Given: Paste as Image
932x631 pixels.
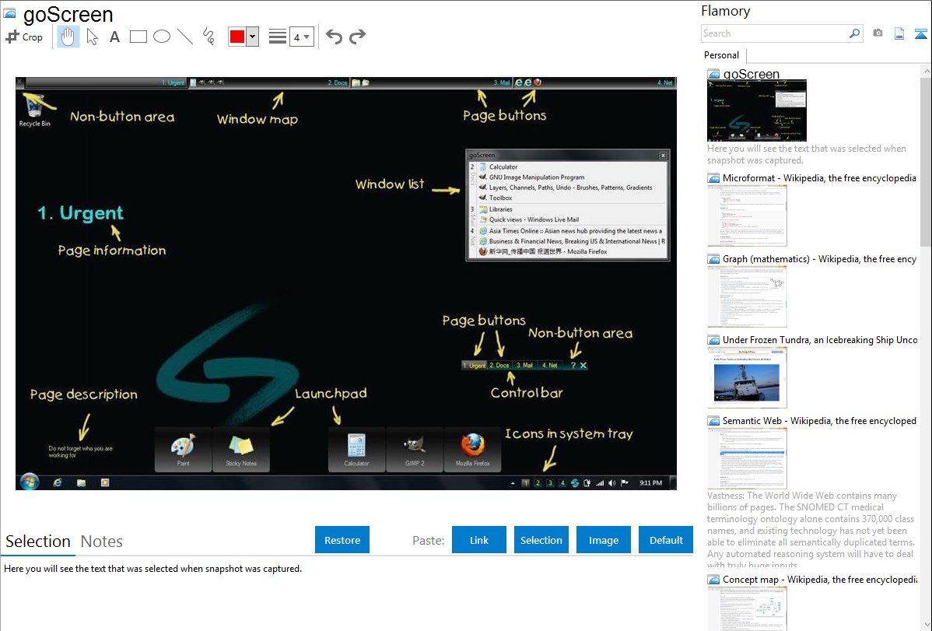Looking at the screenshot, I should click(603, 540).
